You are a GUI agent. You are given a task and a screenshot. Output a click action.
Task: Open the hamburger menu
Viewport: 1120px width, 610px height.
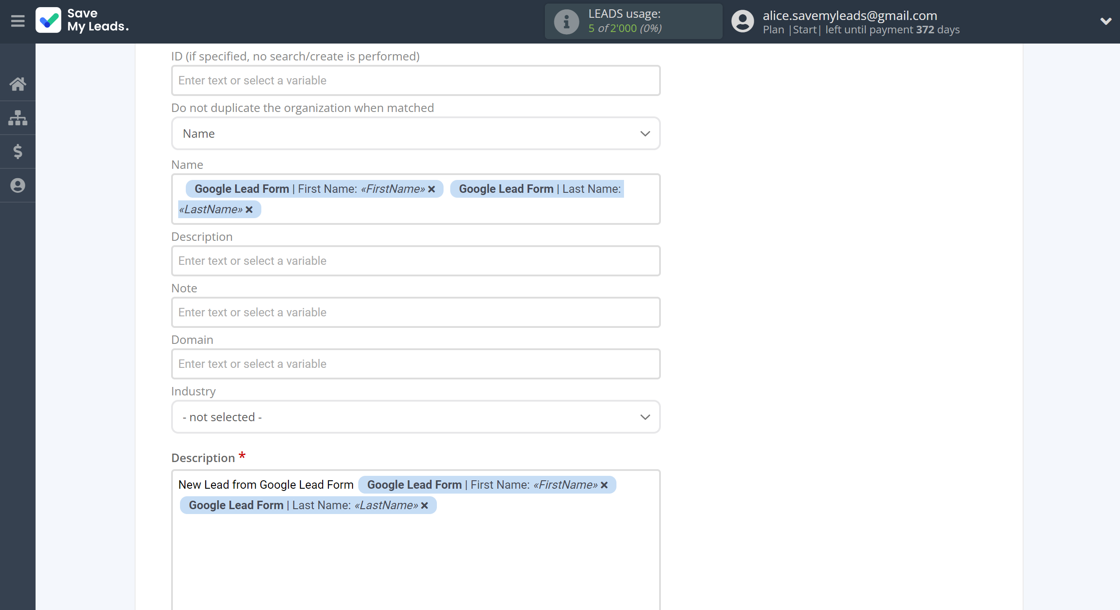18,21
